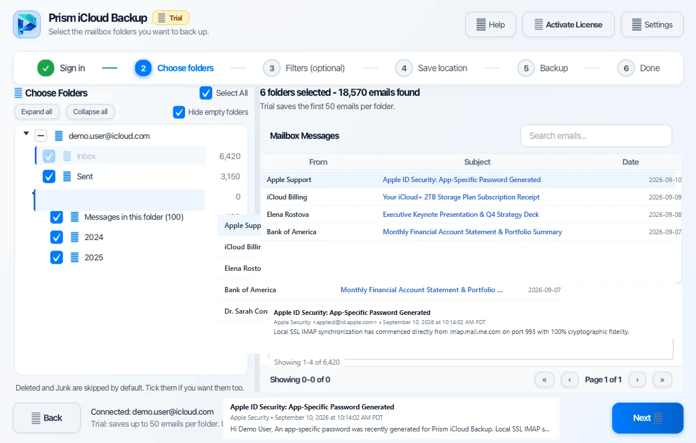The width and height of the screenshot is (696, 443).
Task: Select the Inbox folder label
Action: (x=86, y=156)
